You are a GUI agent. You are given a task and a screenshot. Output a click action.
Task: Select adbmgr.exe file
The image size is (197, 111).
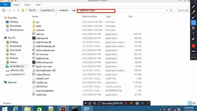coord(42,38)
